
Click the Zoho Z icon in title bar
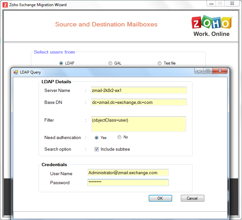5,5
